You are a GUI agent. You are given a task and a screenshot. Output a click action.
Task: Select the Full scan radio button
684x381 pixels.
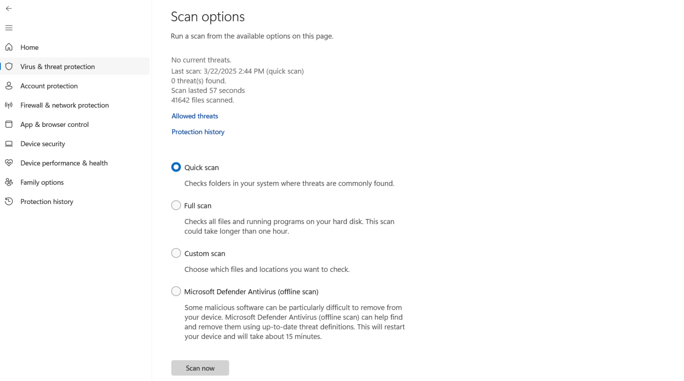[x=176, y=205]
